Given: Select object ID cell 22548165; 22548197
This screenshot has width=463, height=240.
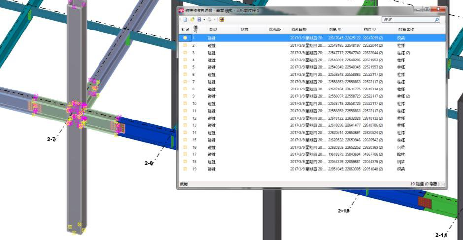Looking at the screenshot, I should coord(344,45).
